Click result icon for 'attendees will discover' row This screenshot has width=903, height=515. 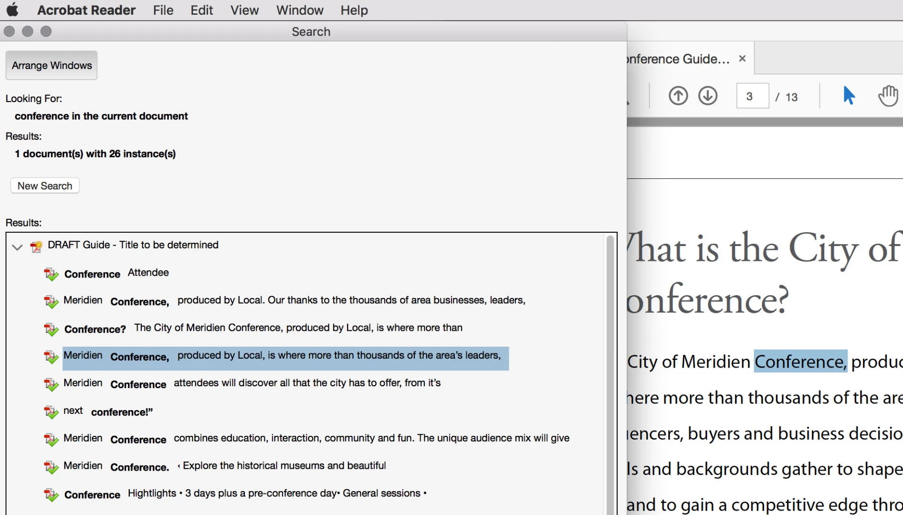[51, 384]
